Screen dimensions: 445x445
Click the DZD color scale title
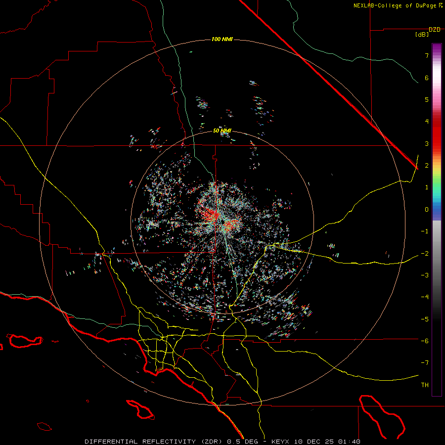click(435, 30)
